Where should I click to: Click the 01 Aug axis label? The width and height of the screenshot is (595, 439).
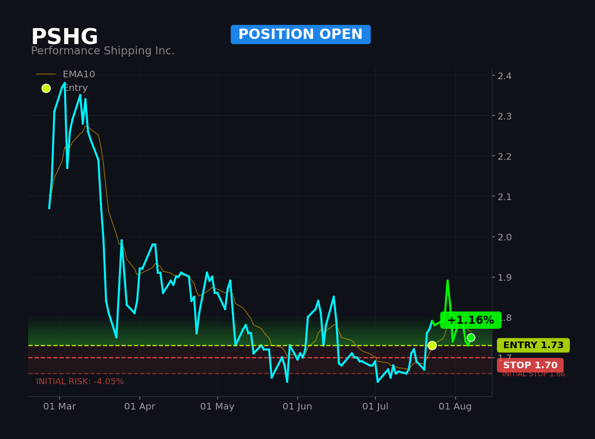(455, 407)
